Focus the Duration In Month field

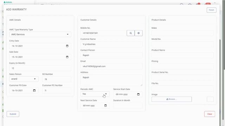pyautogui.click(x=128, y=106)
